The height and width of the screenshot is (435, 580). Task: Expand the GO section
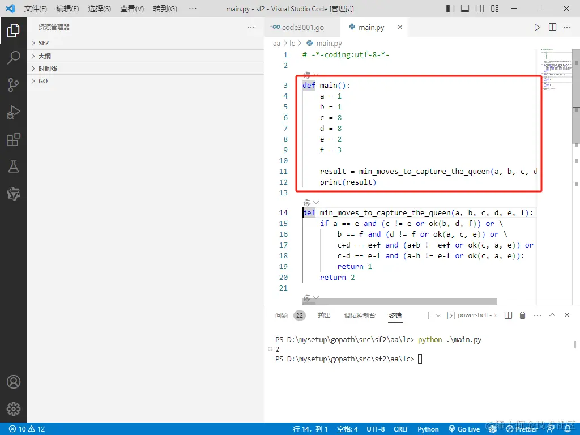tap(146, 81)
